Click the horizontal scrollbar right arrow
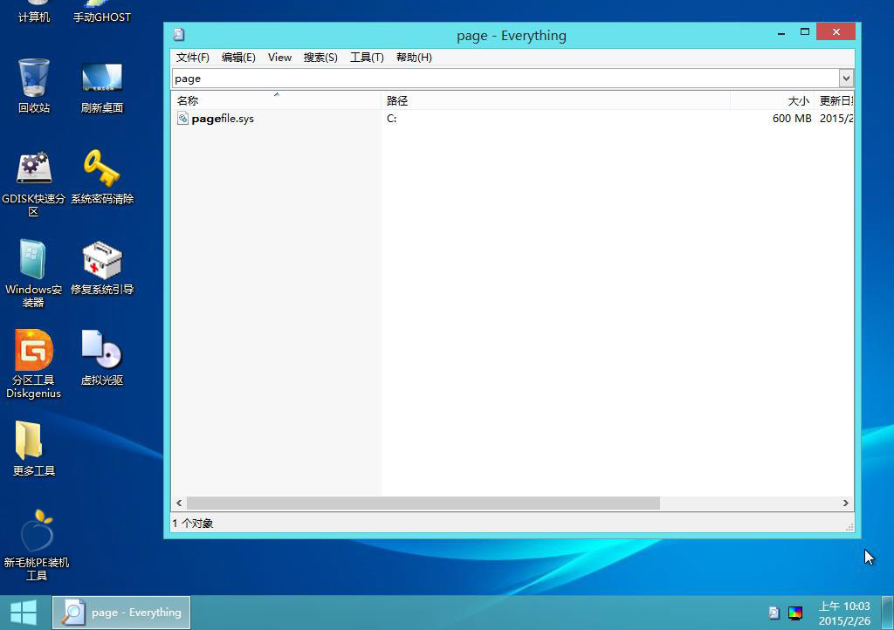Image resolution: width=894 pixels, height=630 pixels. coord(845,503)
